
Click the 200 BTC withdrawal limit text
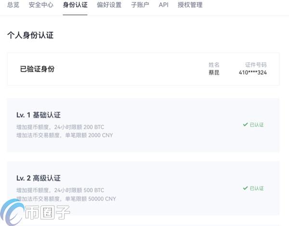(93, 127)
